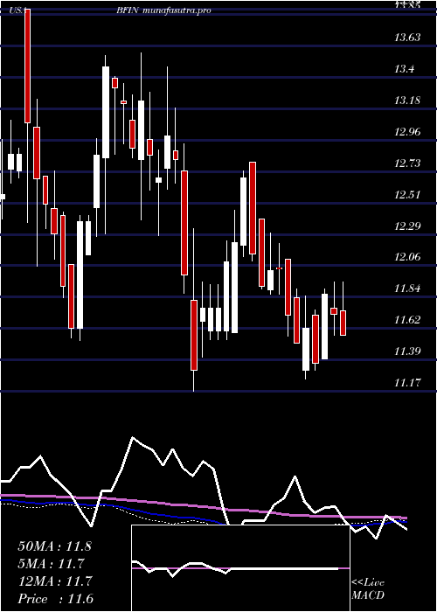Image resolution: width=437 pixels, height=612 pixels.
Task: Click the 11.84 price axis label
Action: click(x=407, y=289)
